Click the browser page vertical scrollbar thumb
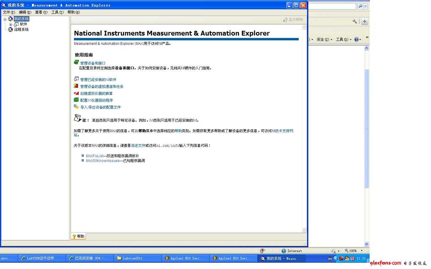 (x=366, y=129)
